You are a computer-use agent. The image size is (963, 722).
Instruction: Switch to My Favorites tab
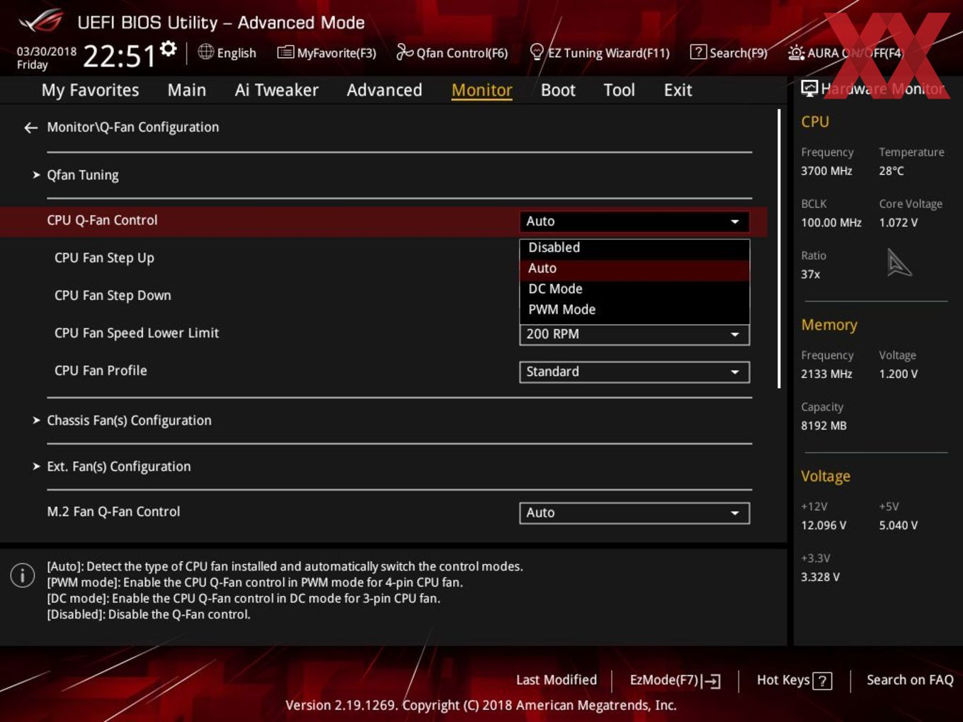click(90, 90)
